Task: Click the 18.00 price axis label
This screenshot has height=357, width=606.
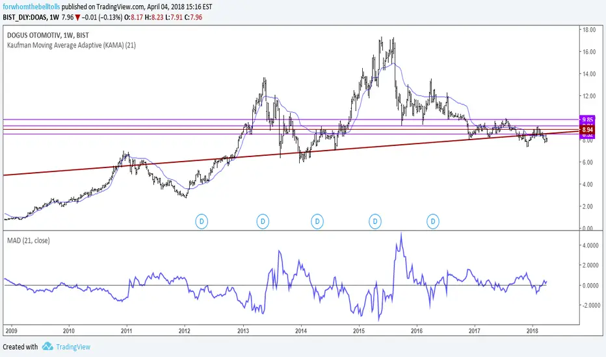Action: click(589, 30)
